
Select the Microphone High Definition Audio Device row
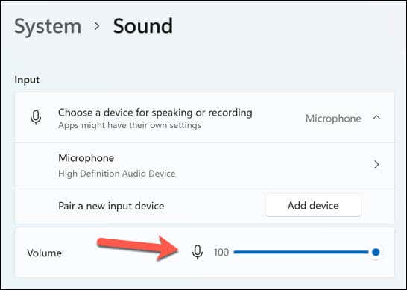pyautogui.click(x=205, y=165)
